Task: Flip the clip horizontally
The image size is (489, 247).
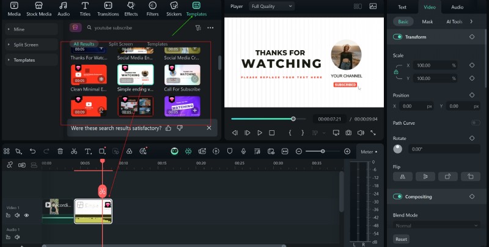Action: (402, 176)
